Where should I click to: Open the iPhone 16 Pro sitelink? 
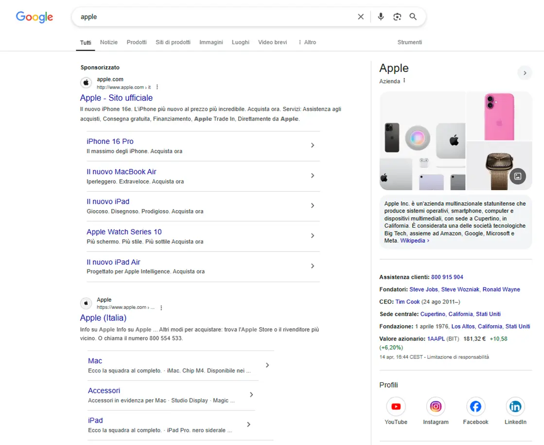(x=110, y=141)
